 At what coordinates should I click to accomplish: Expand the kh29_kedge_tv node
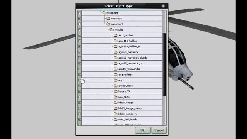point(80,114)
